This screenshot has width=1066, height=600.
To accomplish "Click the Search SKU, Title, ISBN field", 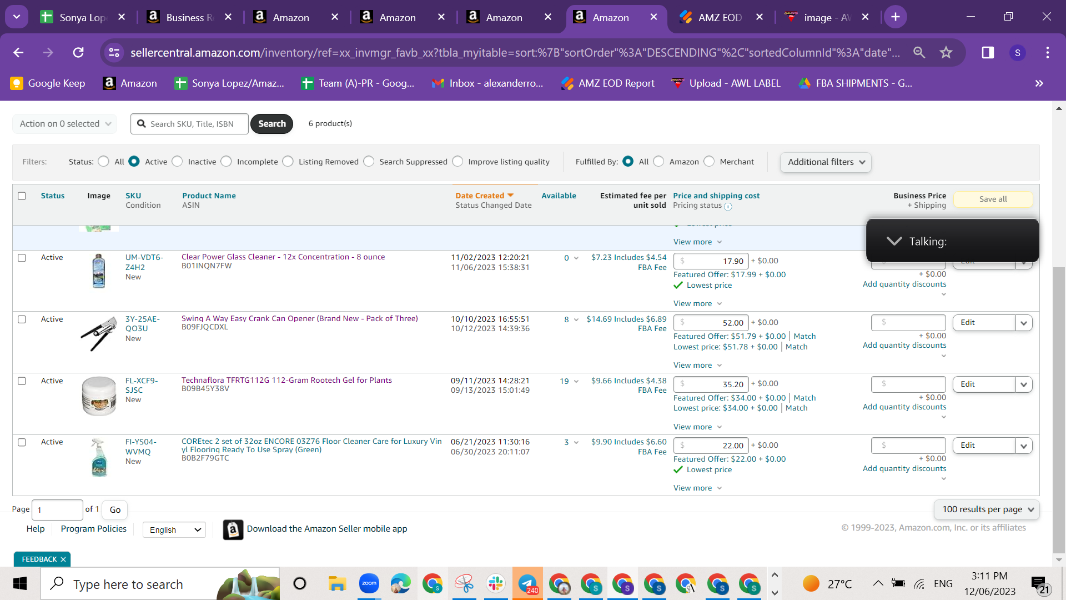I will point(189,124).
